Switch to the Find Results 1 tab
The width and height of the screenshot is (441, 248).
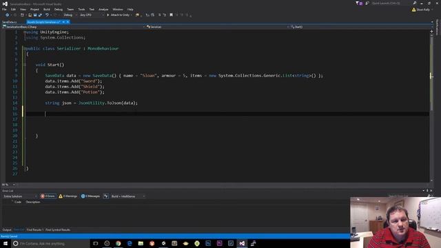point(35,230)
